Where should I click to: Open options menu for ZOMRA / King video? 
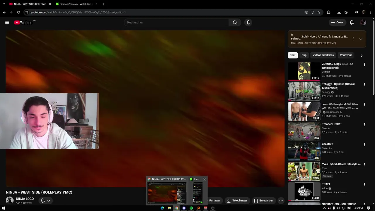click(364, 64)
